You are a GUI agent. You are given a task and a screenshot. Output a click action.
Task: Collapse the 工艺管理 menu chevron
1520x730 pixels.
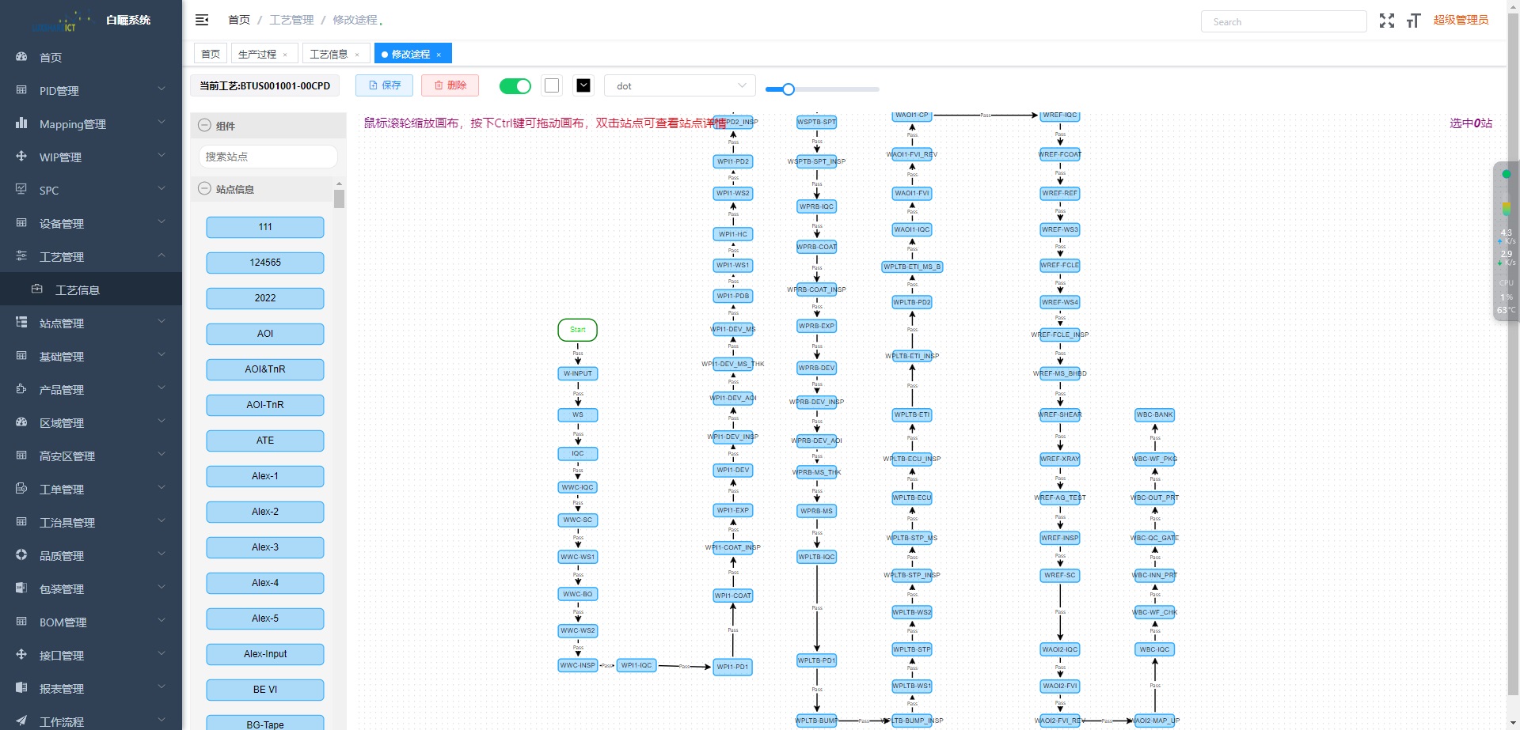(x=161, y=255)
